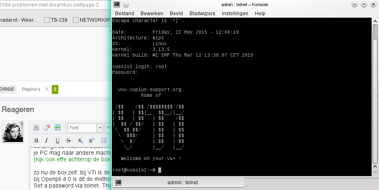Click the green 'kijk ook effe achterop de box' text
The width and height of the screenshot is (379, 190).
pyautogui.click(x=72, y=159)
